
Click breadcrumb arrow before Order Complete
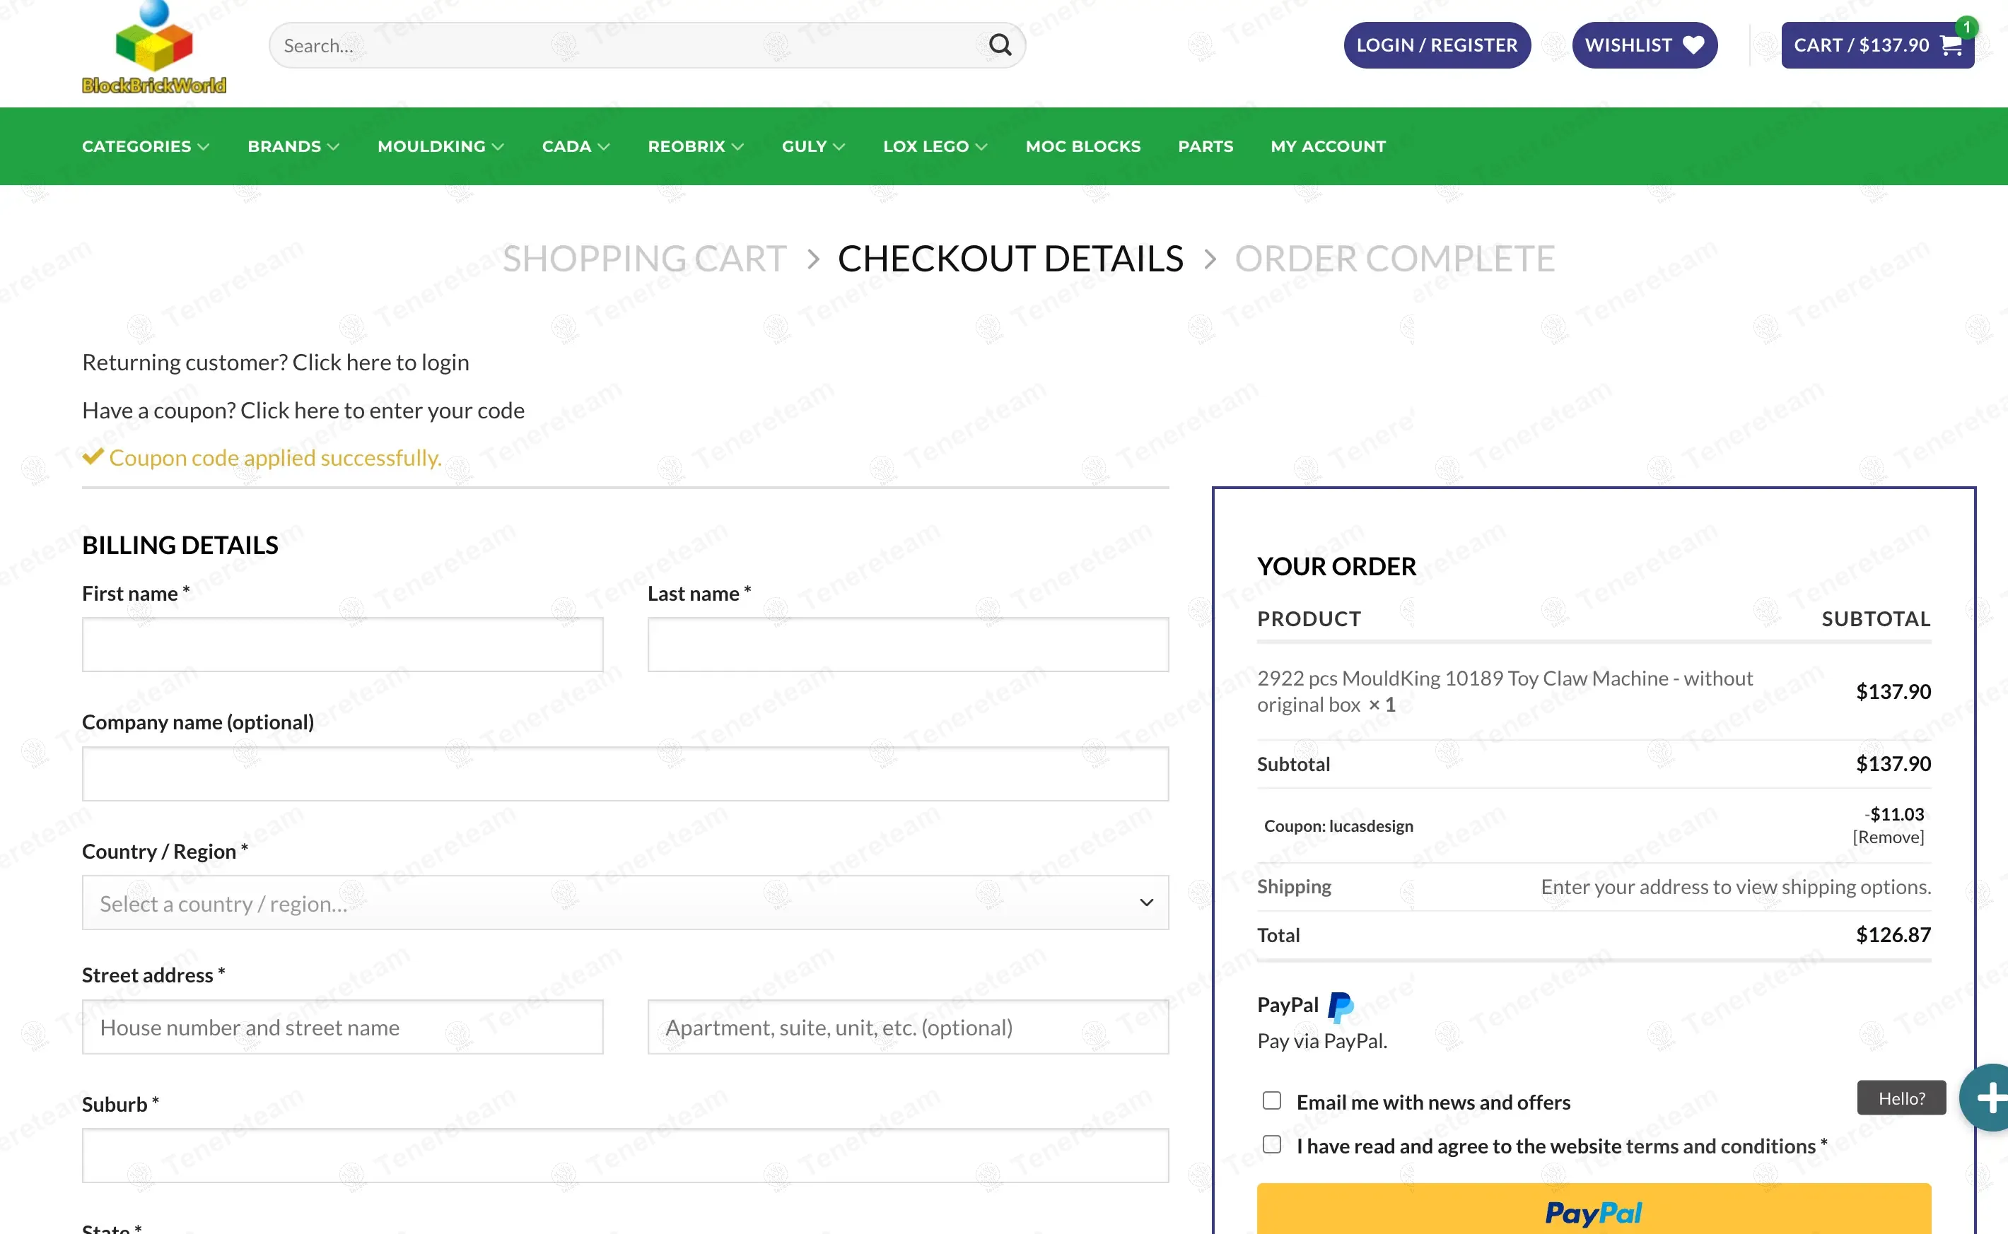click(x=1210, y=259)
